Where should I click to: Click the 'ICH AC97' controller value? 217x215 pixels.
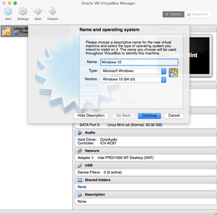[108, 143]
